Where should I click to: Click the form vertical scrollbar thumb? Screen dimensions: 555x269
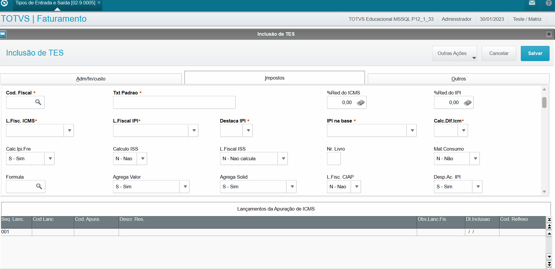544,103
